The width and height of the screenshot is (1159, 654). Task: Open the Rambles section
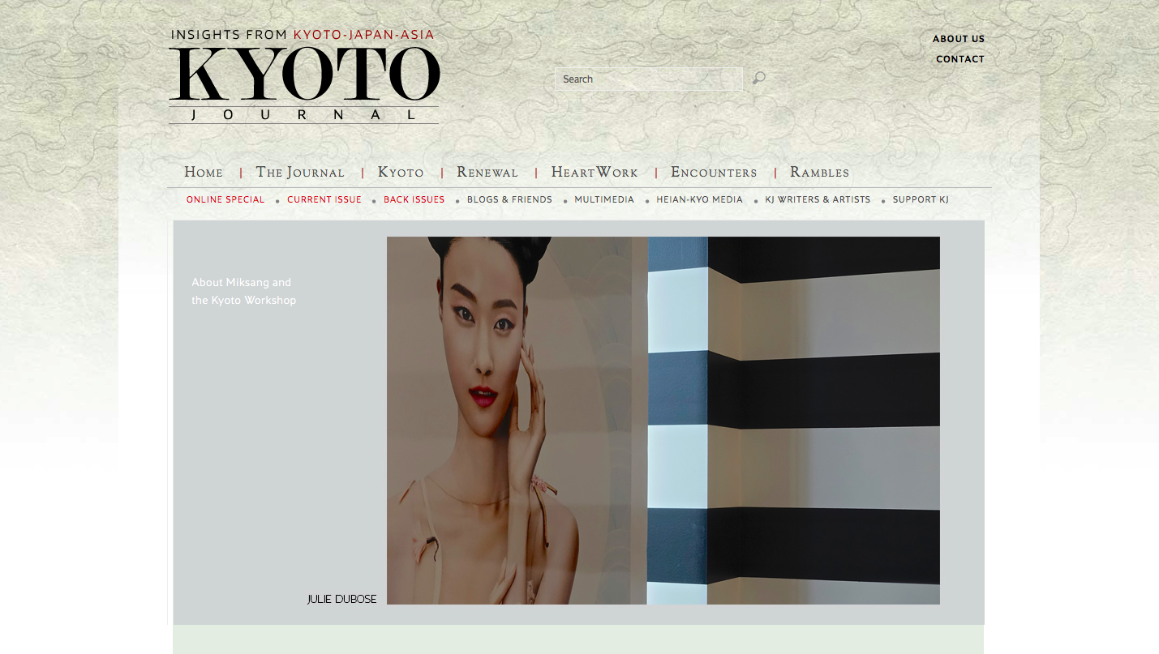[x=820, y=172]
